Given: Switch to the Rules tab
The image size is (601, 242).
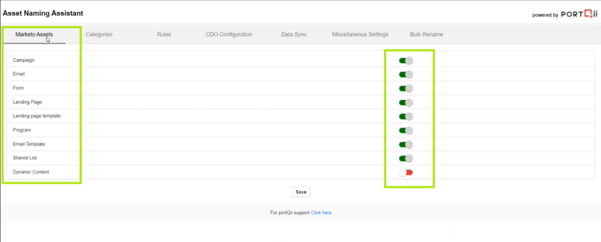Looking at the screenshot, I should pos(164,35).
